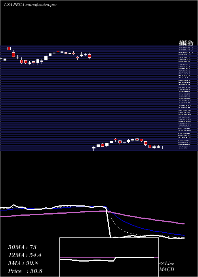Click the USA PEGA munafasutra.pro chart title
The height and width of the screenshot is (277, 198).
coord(30,5)
